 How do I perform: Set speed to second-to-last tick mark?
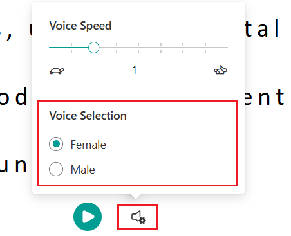point(183,48)
